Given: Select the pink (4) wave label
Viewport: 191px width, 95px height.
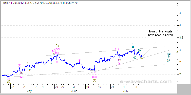Looking at the screenshot, I should tap(56, 62).
